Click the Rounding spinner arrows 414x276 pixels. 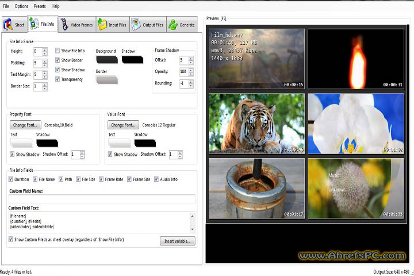191,83
